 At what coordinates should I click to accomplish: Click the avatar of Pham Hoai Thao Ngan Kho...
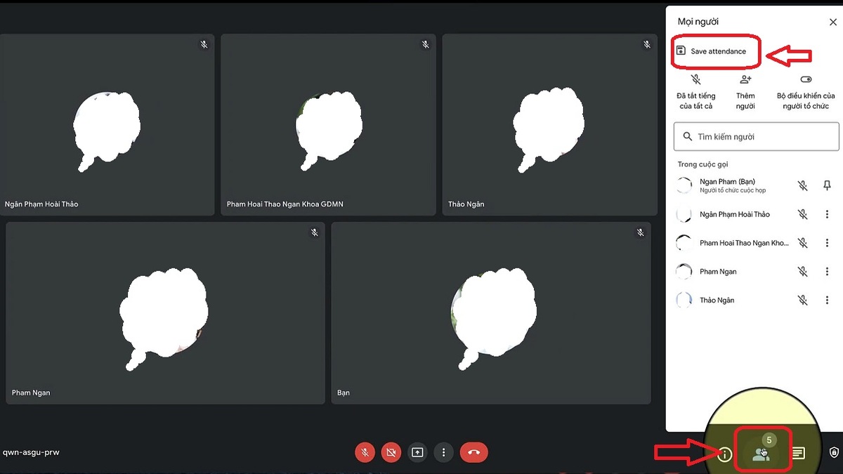point(684,243)
